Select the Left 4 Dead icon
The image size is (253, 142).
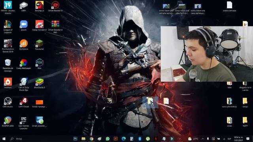coord(24,103)
